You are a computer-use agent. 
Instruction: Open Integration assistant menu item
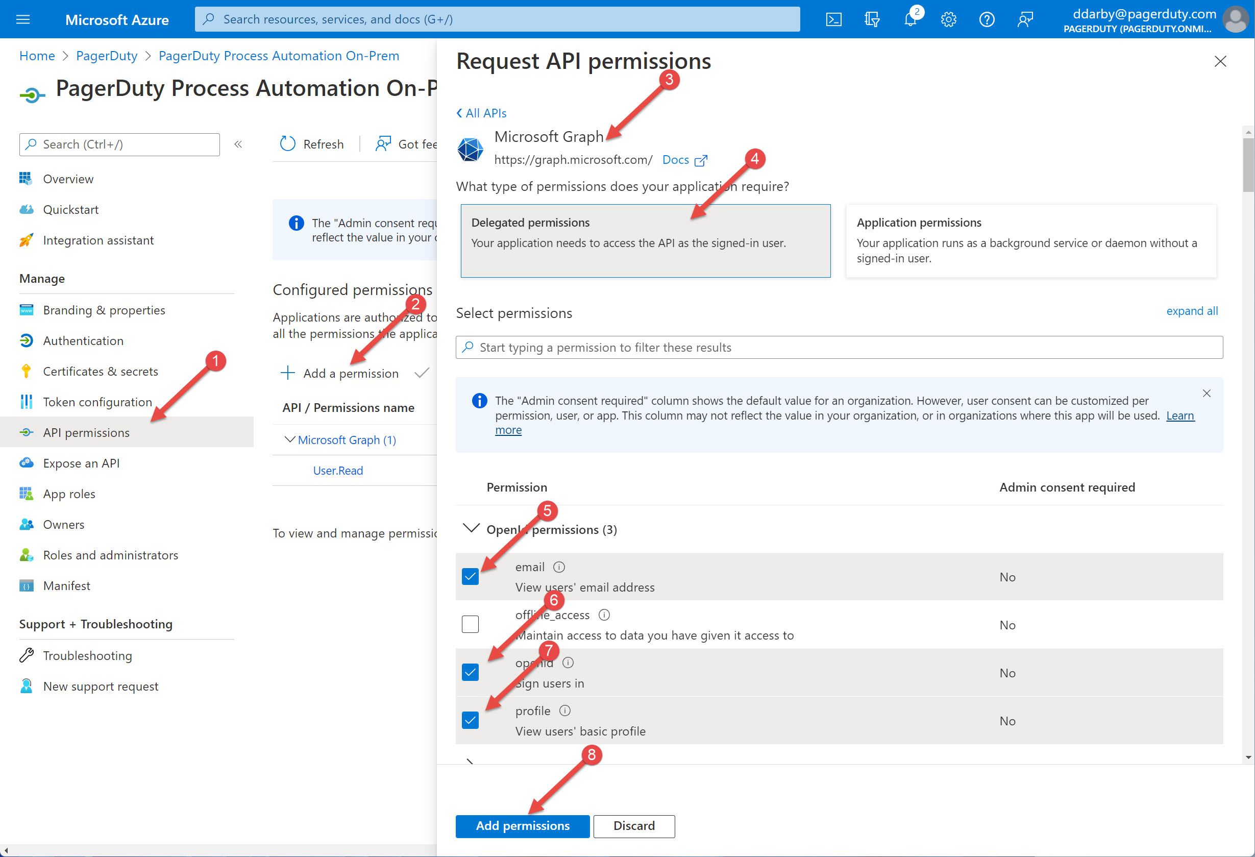pos(99,240)
